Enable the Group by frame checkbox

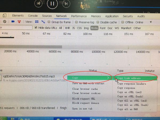coord(49,22)
